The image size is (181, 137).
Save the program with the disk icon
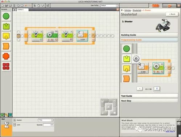point(10,5)
